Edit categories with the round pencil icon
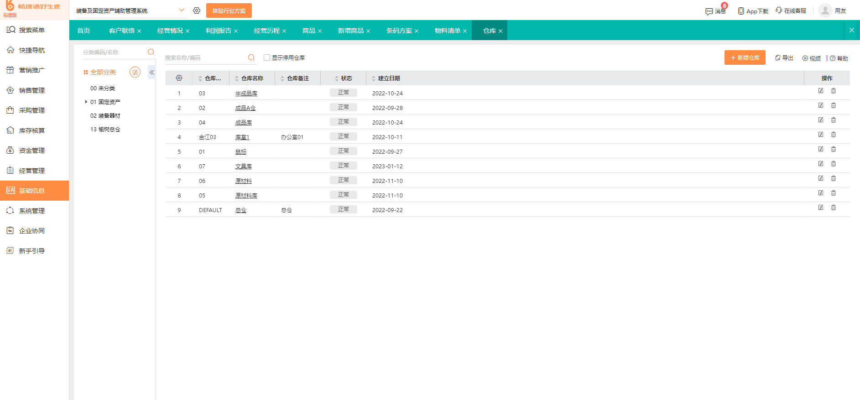This screenshot has width=860, height=400. coord(135,72)
